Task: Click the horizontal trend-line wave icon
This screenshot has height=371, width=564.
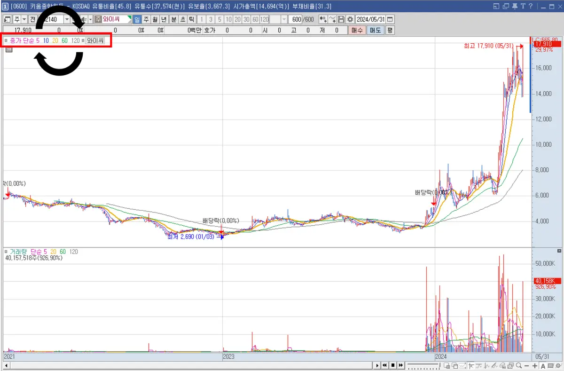Action: (479, 365)
